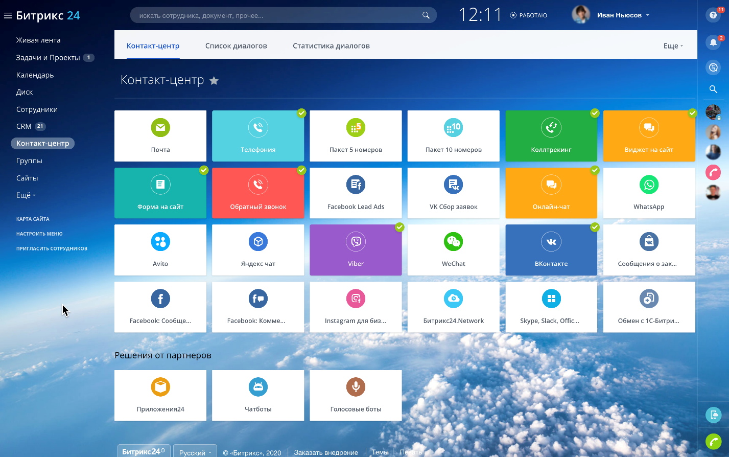The height and width of the screenshot is (457, 729).
Task: Open the Коллтрекинг tile
Action: pyautogui.click(x=551, y=136)
